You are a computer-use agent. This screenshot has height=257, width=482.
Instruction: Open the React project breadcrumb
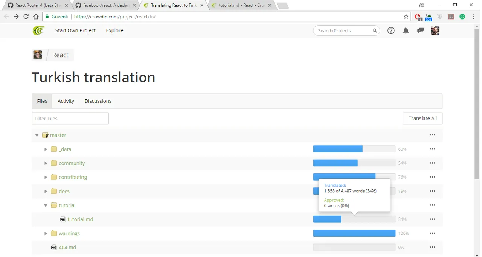[x=60, y=55]
